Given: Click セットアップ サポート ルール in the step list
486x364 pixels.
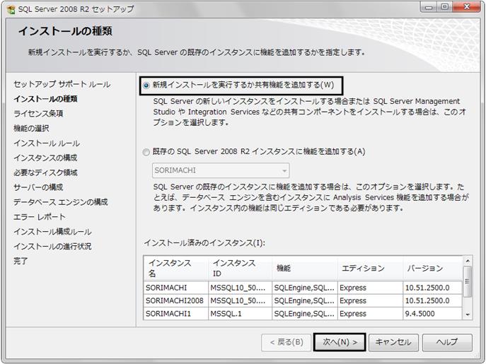Looking at the screenshot, I should pos(62,84).
